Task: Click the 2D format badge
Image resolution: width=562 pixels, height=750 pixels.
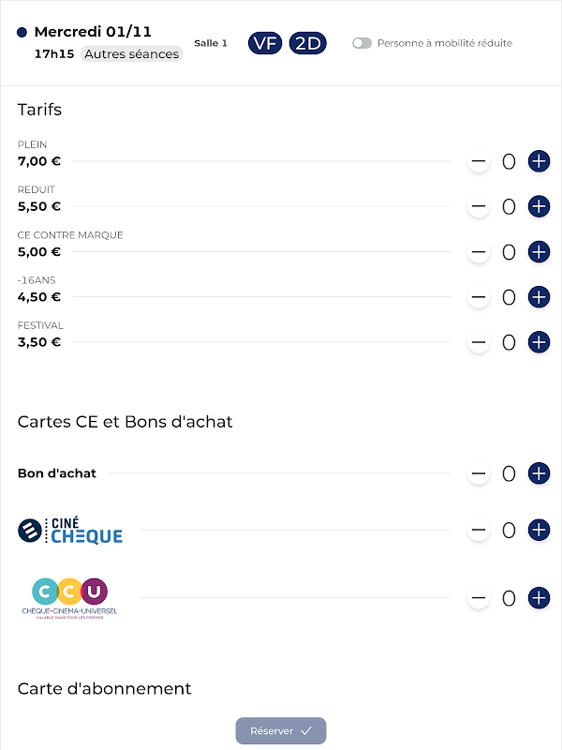Action: point(307,43)
